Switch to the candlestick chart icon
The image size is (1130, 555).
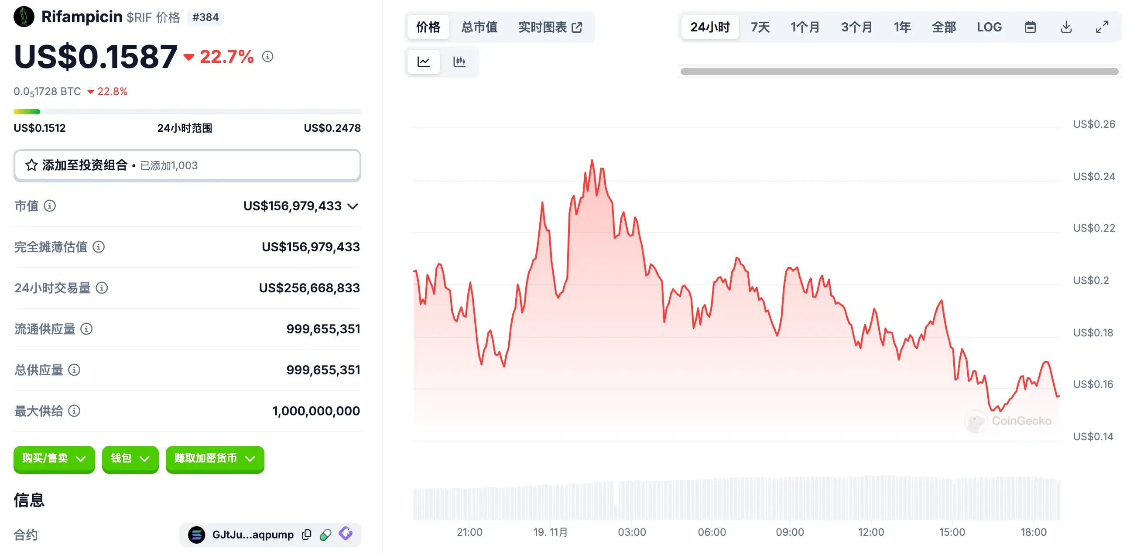pos(459,62)
